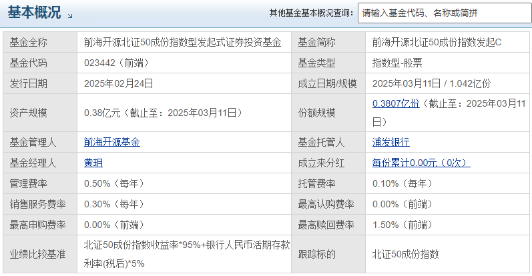The width and height of the screenshot is (532, 276).
Task: Click the 基金托管人 row label
Action: pos(321,142)
